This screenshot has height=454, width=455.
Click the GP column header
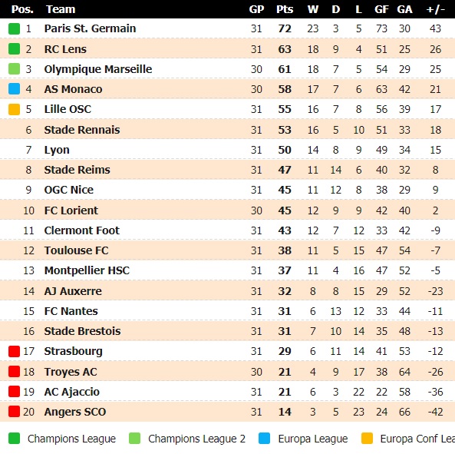(x=256, y=9)
